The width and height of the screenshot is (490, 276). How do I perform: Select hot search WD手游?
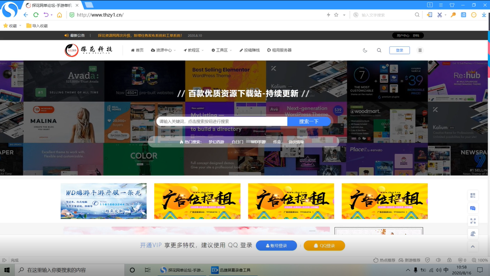(x=258, y=142)
